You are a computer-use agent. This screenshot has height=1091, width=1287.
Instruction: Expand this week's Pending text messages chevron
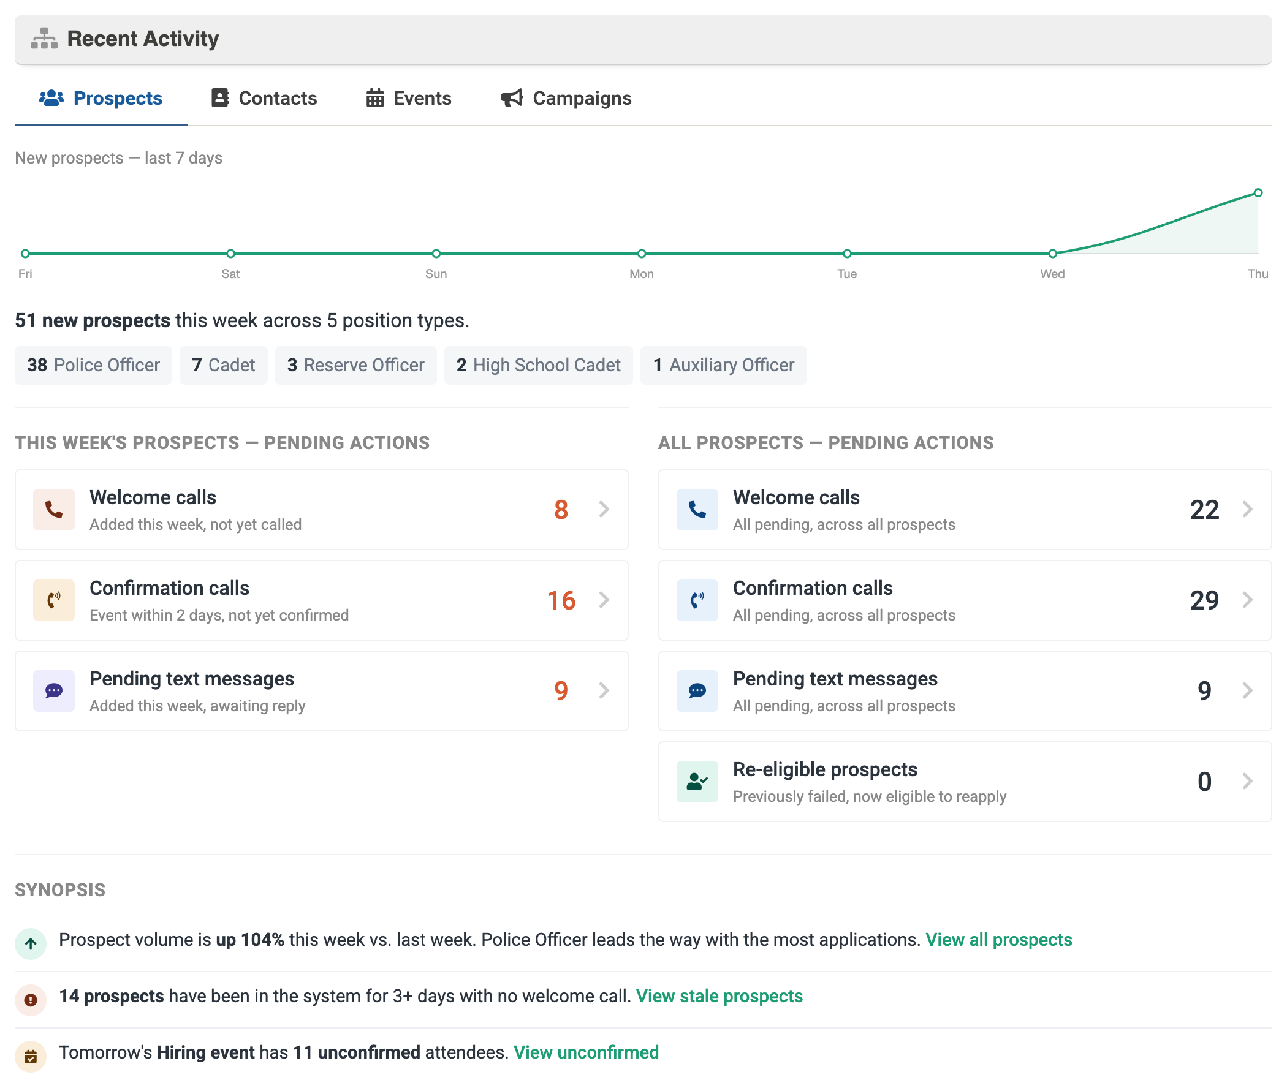tap(604, 690)
